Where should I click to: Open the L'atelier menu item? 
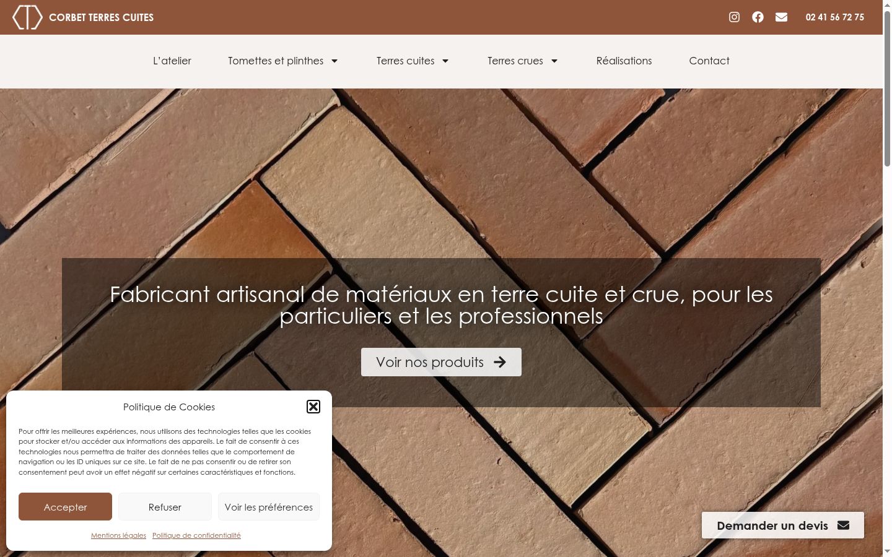172,61
